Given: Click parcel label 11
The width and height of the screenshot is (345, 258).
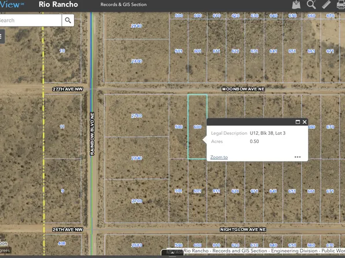Looking at the screenshot, I should [63, 127].
